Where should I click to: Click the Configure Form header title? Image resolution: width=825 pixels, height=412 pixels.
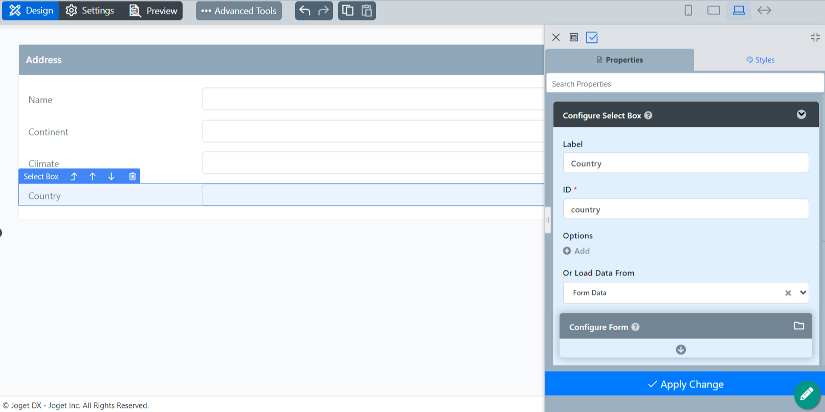(x=598, y=327)
